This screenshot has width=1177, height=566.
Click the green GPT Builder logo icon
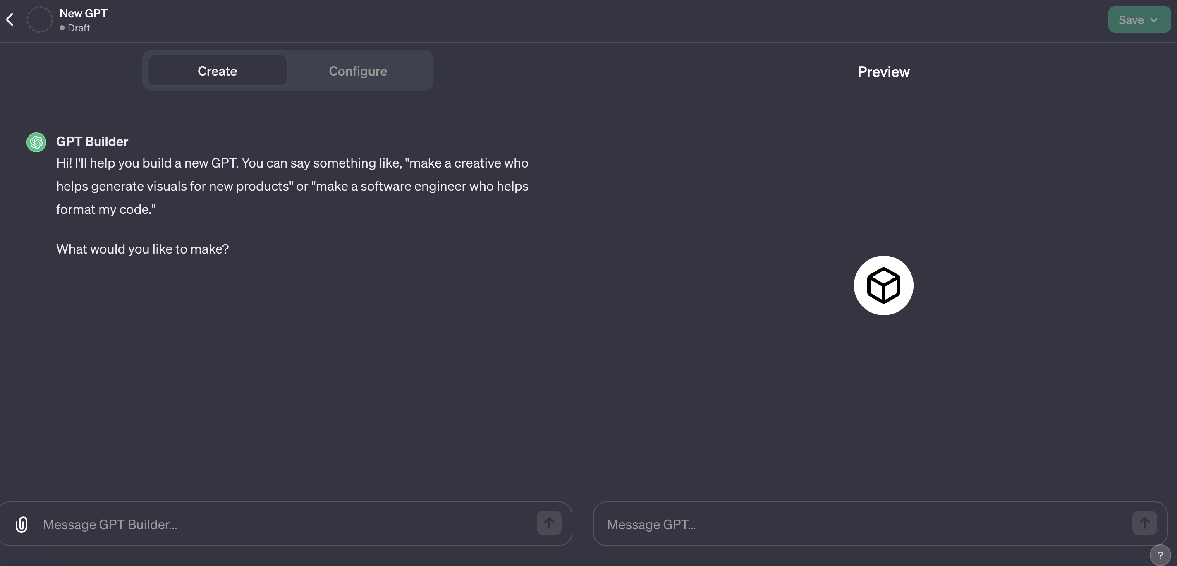click(36, 142)
